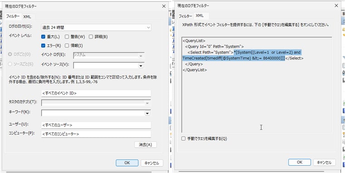The width and height of the screenshot is (345, 173).
Task: Click ユーザー(U) field <すべてのユーザー>
Action: pyautogui.click(x=96, y=125)
